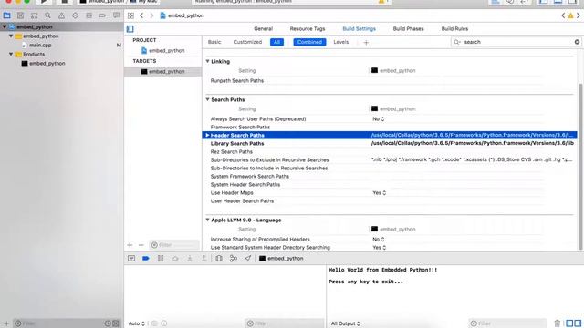Pause program execution in debug bar
This screenshot has width=584, height=328.
[x=161, y=258]
